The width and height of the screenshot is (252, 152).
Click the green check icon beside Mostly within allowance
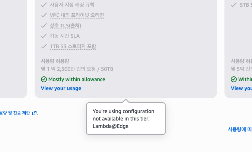(x=44, y=79)
